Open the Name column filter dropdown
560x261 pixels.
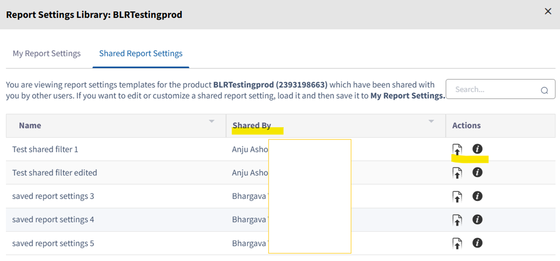click(x=212, y=121)
